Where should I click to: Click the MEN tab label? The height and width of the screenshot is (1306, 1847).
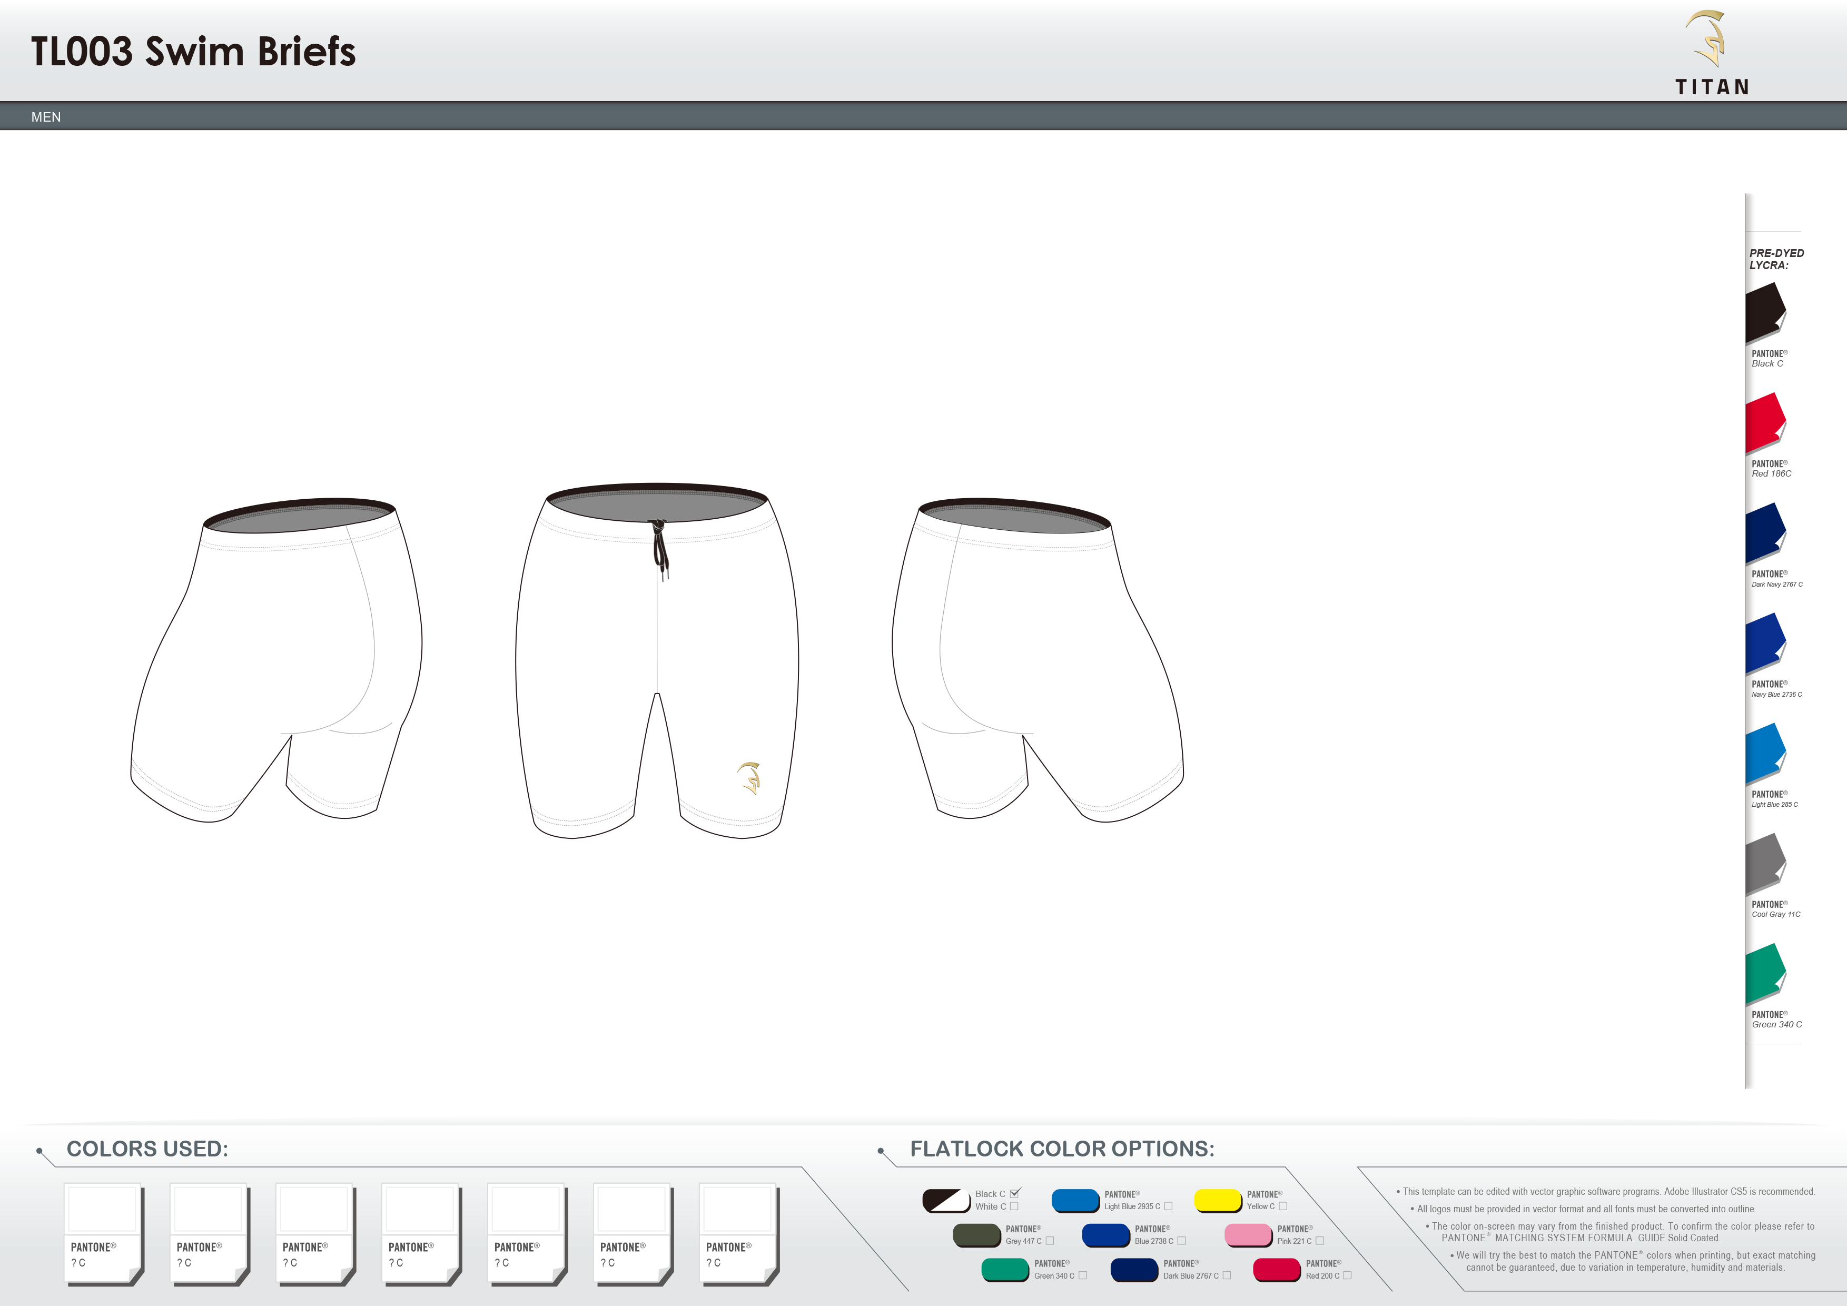[x=46, y=117]
